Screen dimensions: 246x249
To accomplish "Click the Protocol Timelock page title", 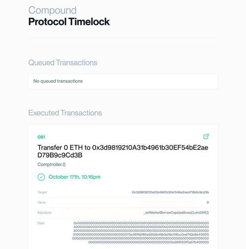I will point(69,21).
